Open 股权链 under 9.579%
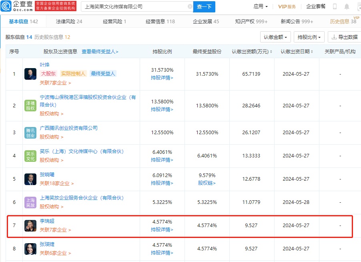 207,183
